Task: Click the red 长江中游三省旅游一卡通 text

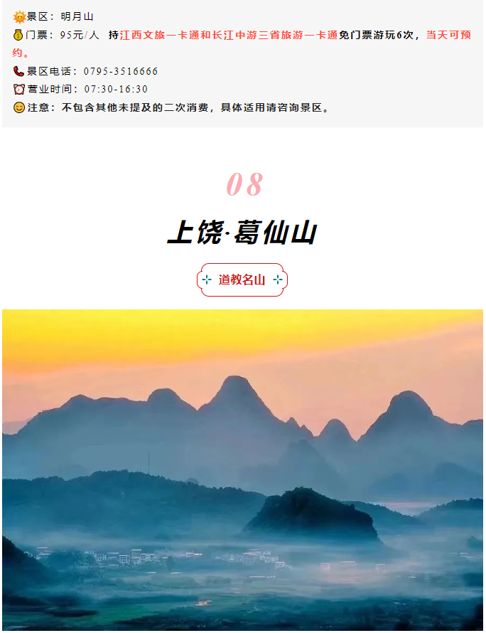Action: [275, 35]
